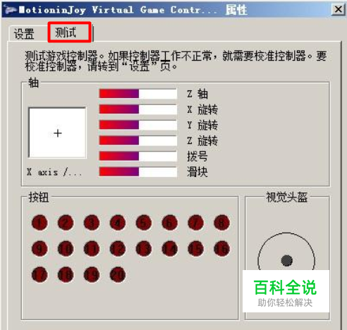Click the Z 轴 axis bar
Screen dimensions: 347x330
click(x=138, y=94)
